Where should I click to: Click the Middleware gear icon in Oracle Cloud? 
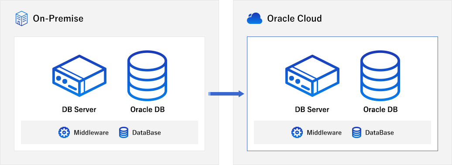click(x=297, y=132)
